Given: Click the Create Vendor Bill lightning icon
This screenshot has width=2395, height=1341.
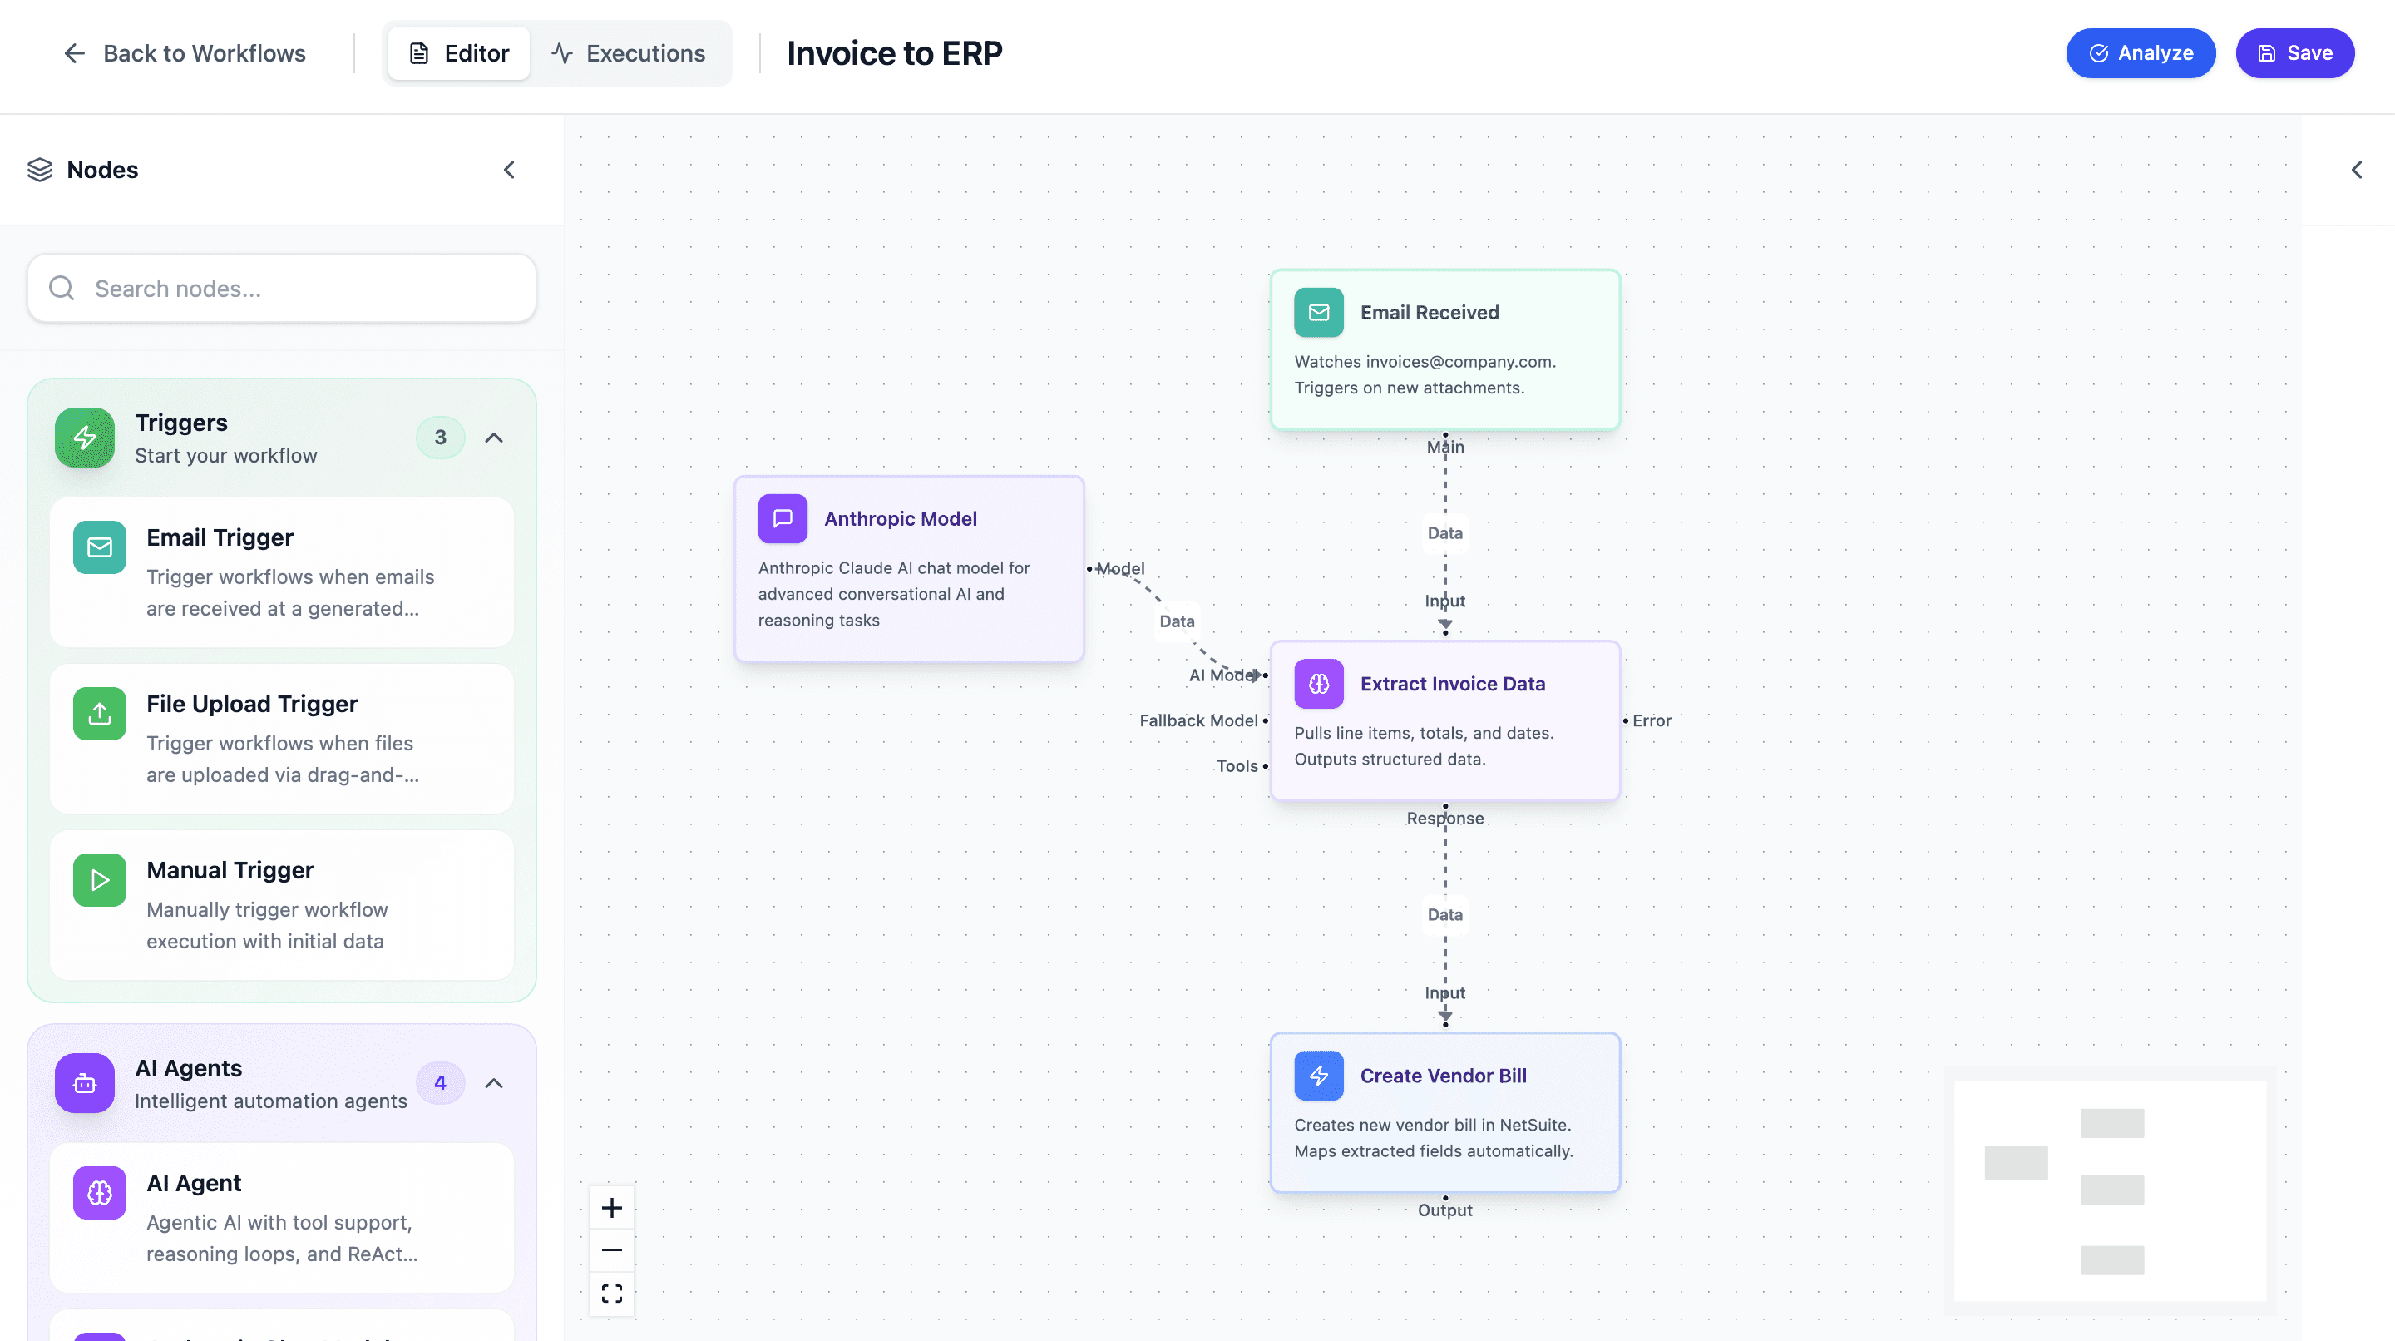Looking at the screenshot, I should pos(1318,1076).
